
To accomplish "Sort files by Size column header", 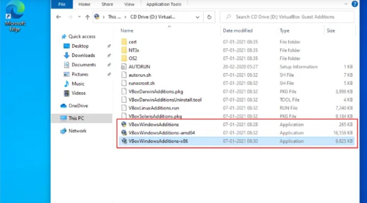I will pos(331,30).
